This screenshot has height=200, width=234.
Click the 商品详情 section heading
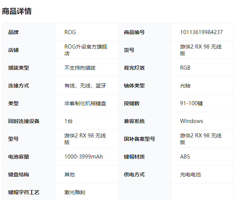click(x=17, y=11)
